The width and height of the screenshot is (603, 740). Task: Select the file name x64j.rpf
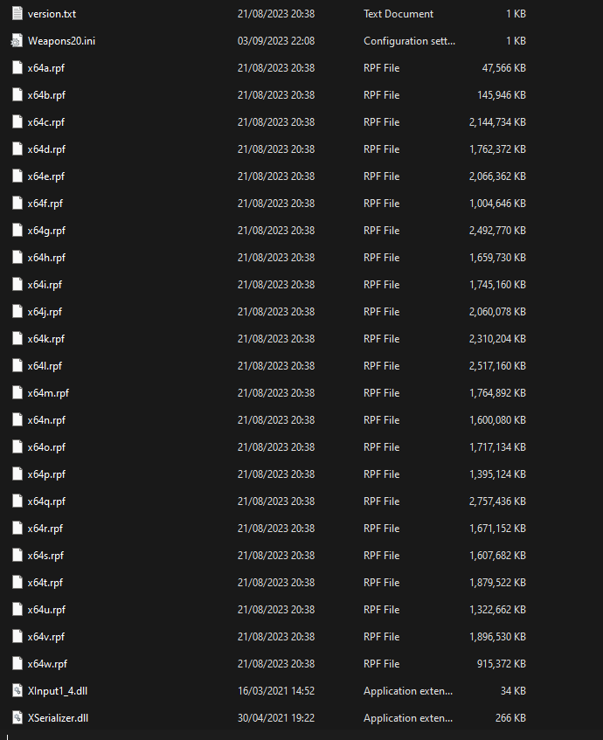[45, 312]
